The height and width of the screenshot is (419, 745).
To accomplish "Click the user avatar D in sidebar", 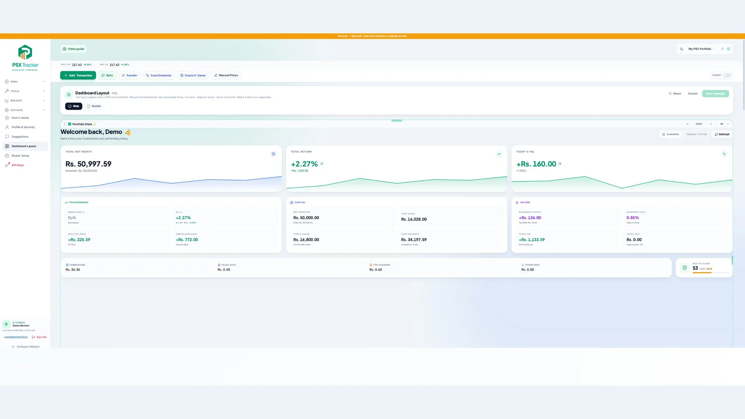I will coord(6,324).
